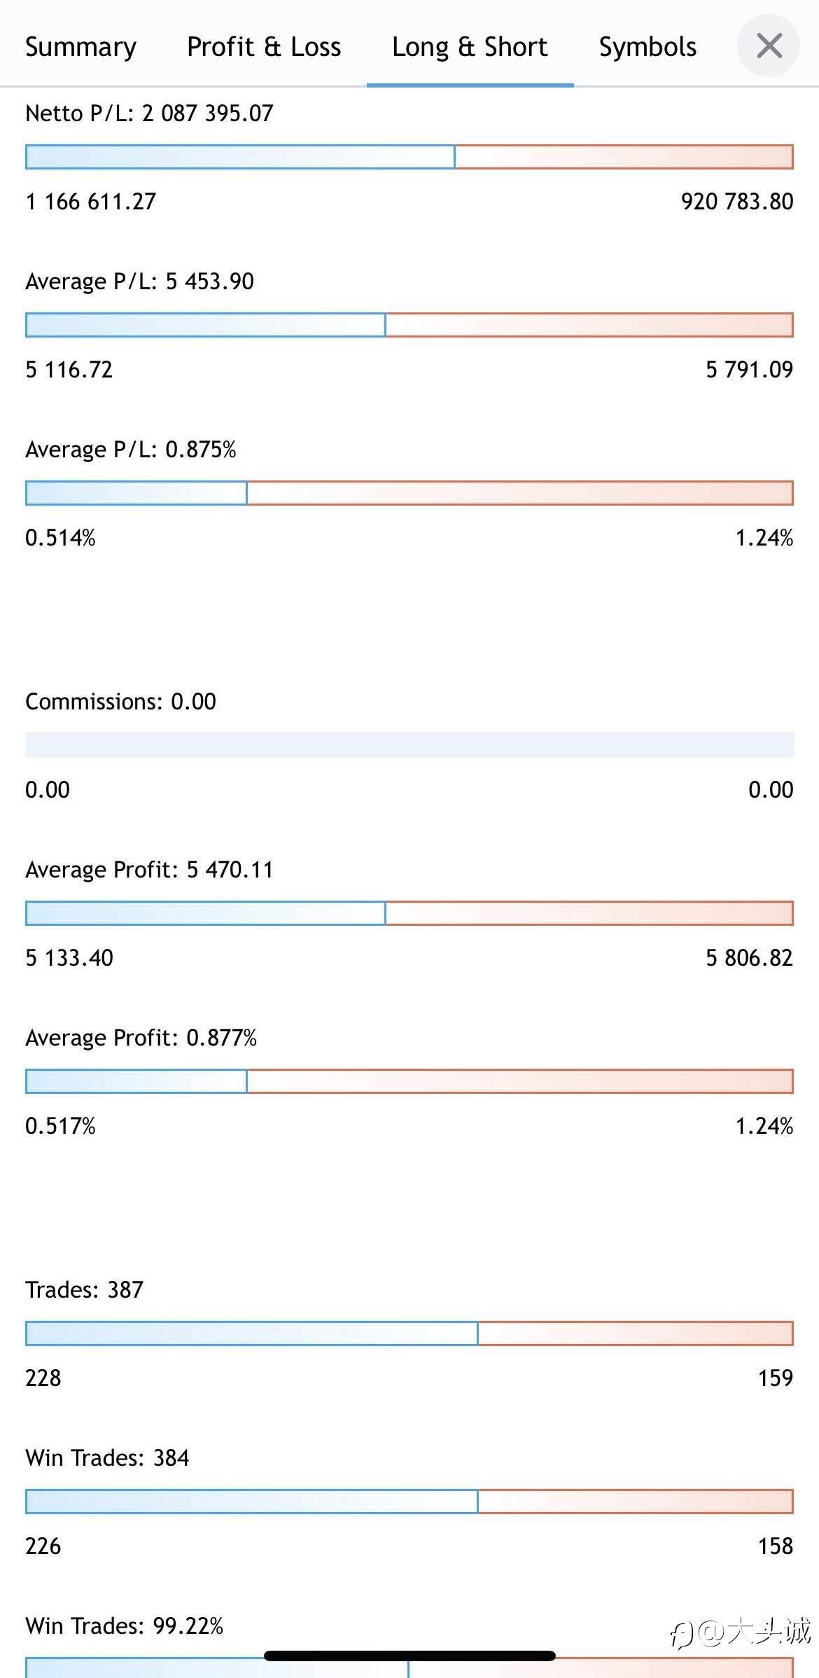Click the Win Trades 384 red short bar
This screenshot has width=819, height=1678.
pyautogui.click(x=636, y=1502)
